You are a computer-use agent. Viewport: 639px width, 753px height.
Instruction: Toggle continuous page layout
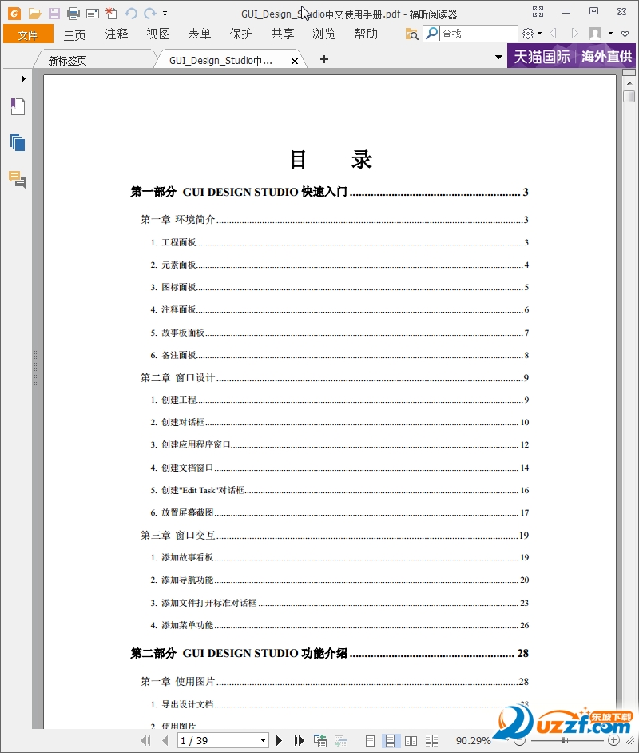[x=390, y=741]
